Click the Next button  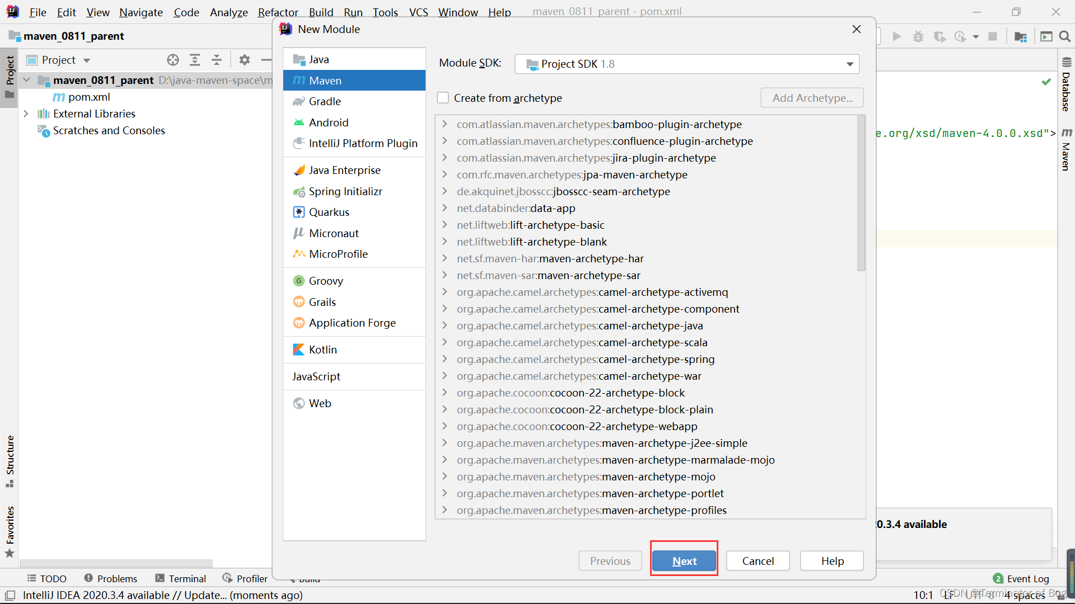(684, 561)
